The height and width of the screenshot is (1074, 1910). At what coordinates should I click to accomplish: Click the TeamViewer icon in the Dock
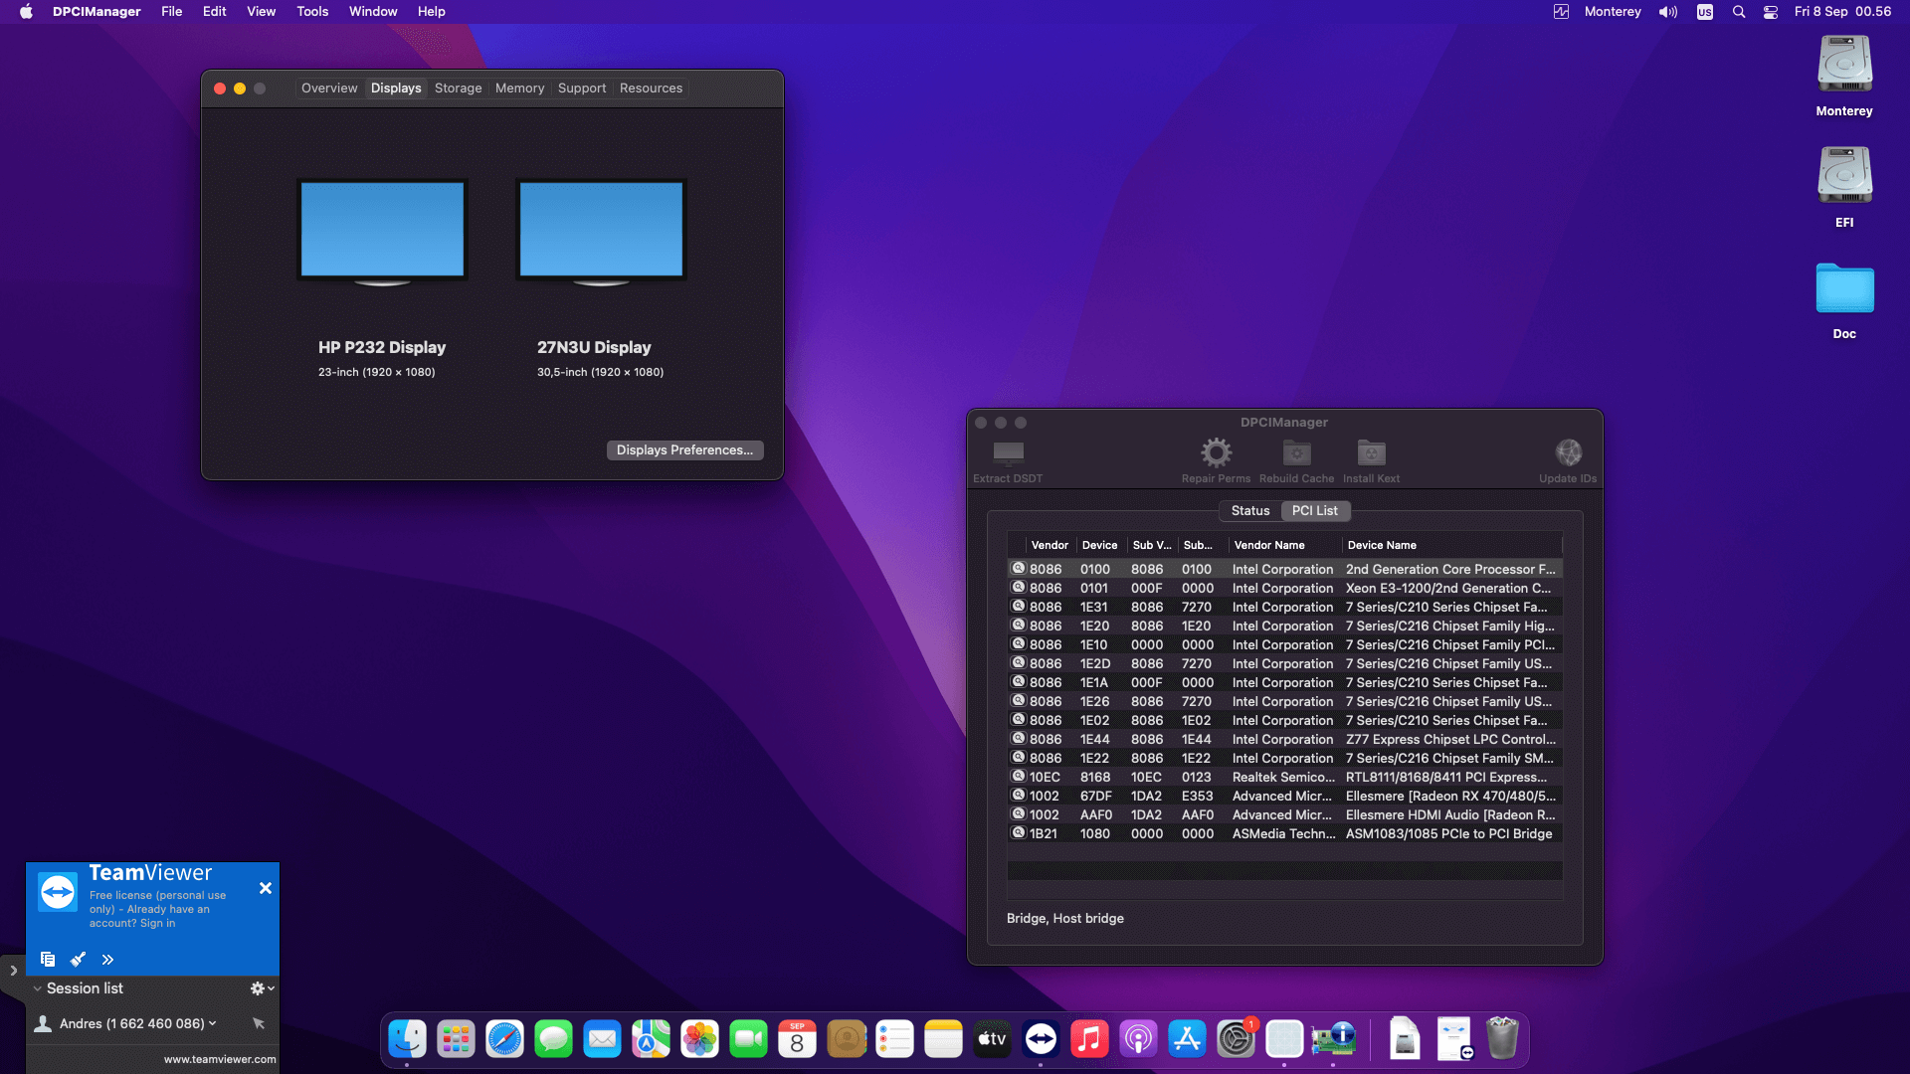click(1041, 1040)
